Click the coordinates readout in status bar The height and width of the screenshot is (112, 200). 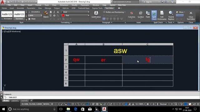pyautogui.click(x=32, y=104)
